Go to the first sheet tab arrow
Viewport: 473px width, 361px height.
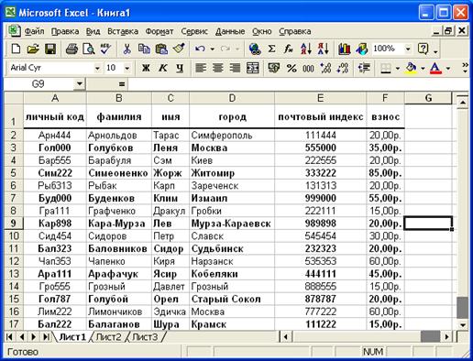coord(9,337)
